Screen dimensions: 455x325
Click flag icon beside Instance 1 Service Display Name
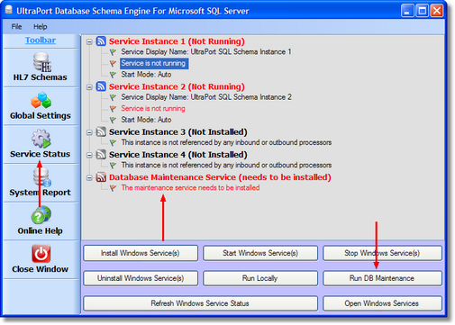pos(113,52)
